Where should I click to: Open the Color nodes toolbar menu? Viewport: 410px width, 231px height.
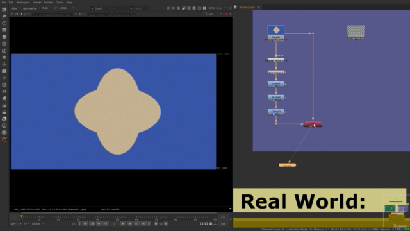coord(4,37)
